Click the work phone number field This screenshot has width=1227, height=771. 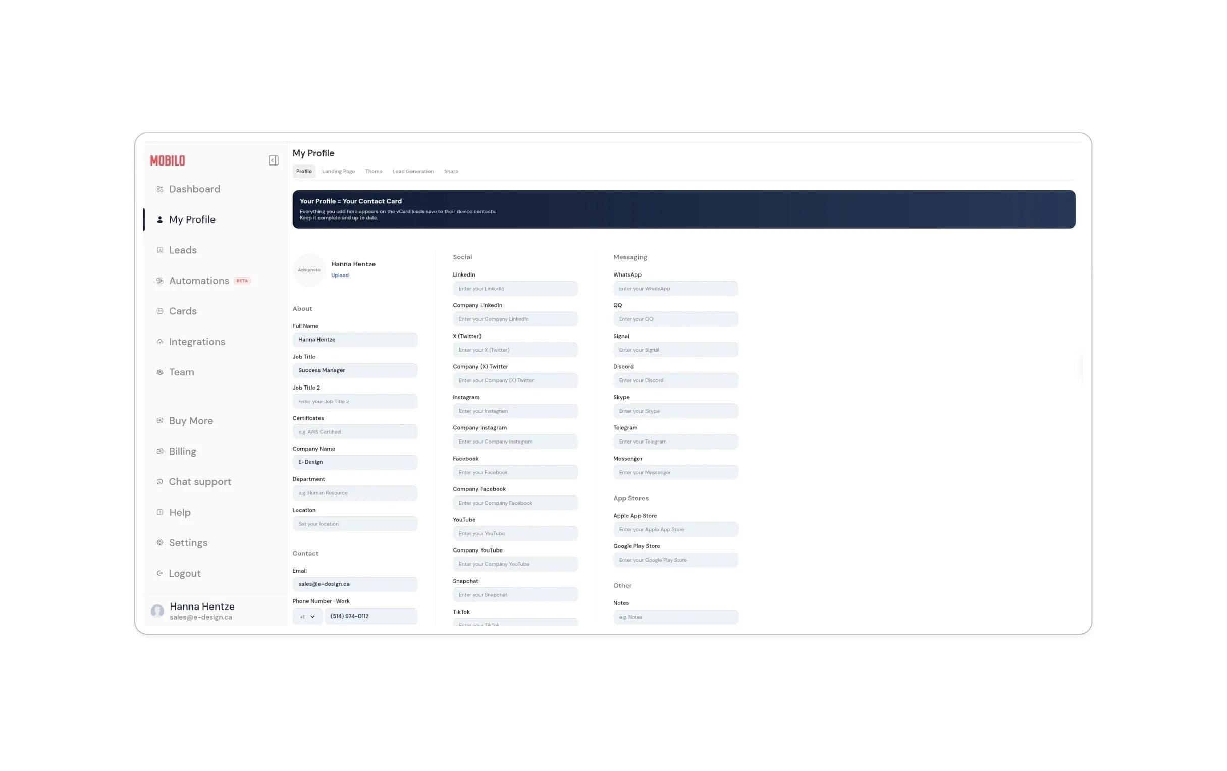tap(371, 616)
